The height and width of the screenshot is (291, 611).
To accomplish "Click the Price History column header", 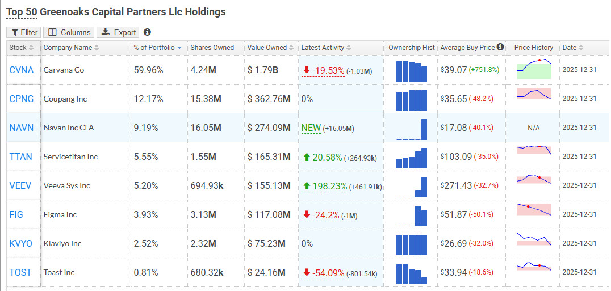I will click(x=533, y=48).
